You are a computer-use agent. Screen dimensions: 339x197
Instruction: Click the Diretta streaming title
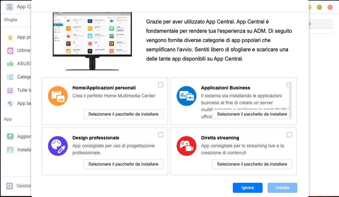[220, 138]
